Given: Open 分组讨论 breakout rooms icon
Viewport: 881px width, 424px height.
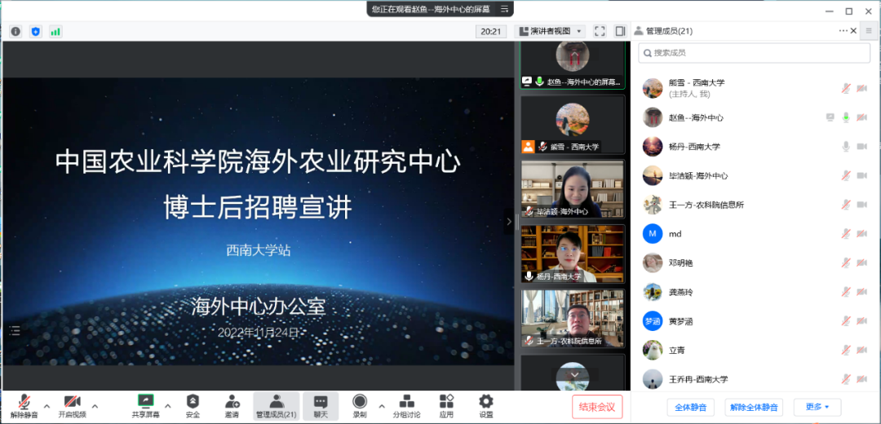Looking at the screenshot, I should (406, 401).
